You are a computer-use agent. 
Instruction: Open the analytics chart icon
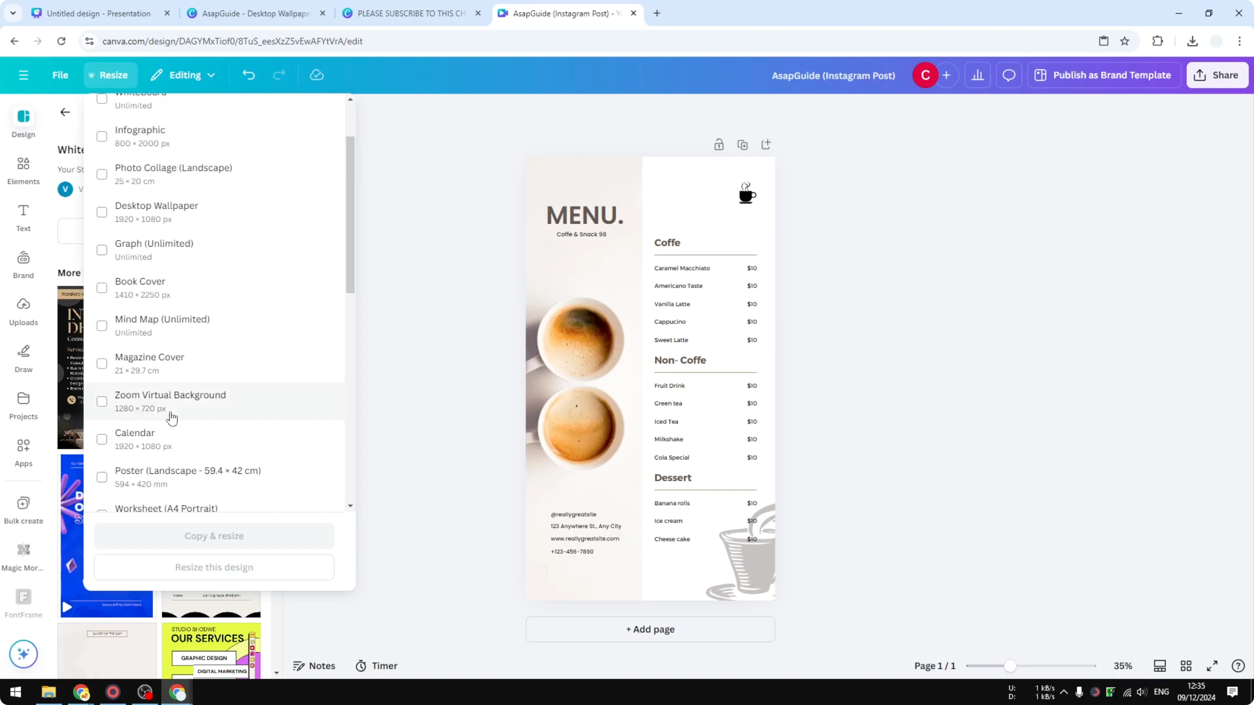(978, 75)
